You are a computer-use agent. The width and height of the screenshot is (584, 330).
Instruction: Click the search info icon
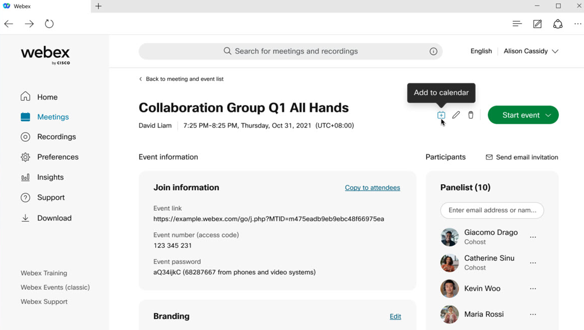tap(433, 51)
